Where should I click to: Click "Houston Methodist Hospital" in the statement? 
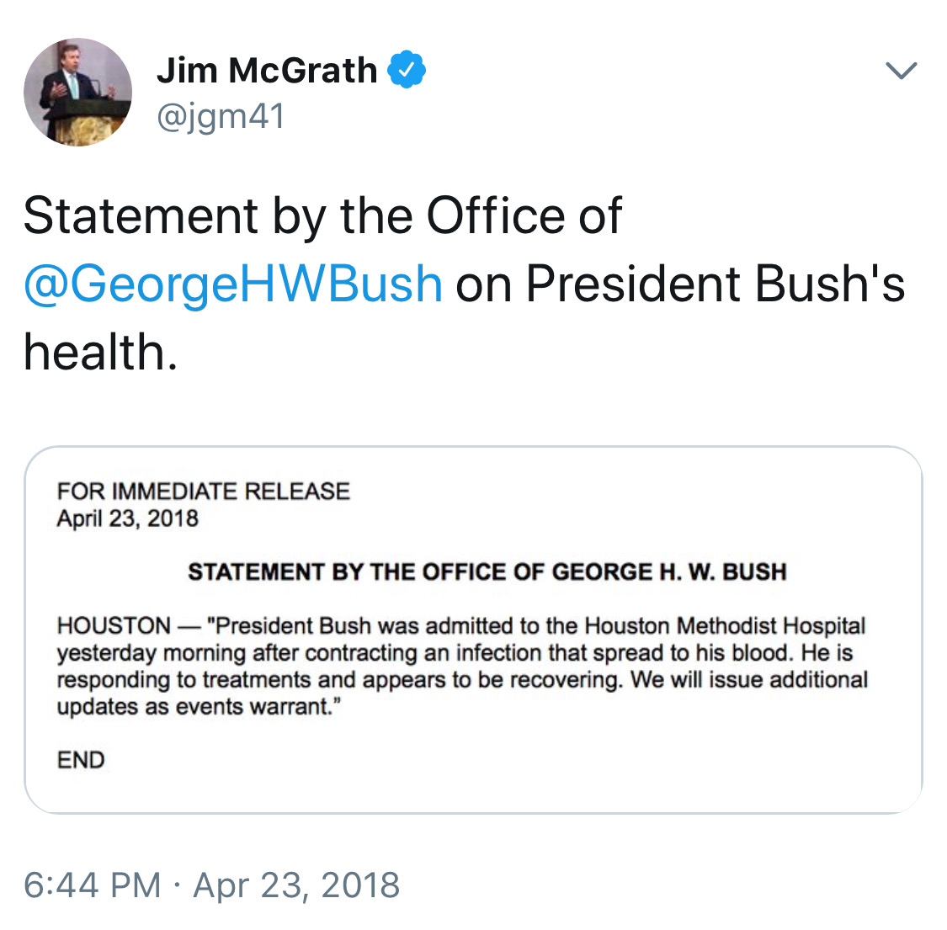(725, 626)
